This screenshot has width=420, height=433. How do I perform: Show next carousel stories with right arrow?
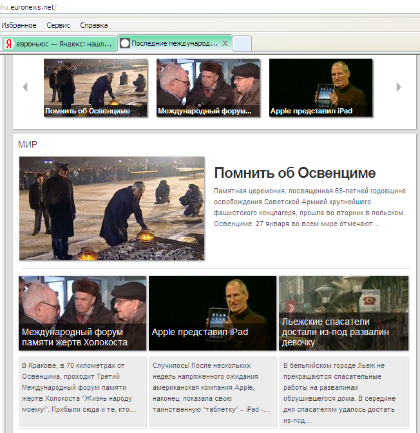point(398,87)
